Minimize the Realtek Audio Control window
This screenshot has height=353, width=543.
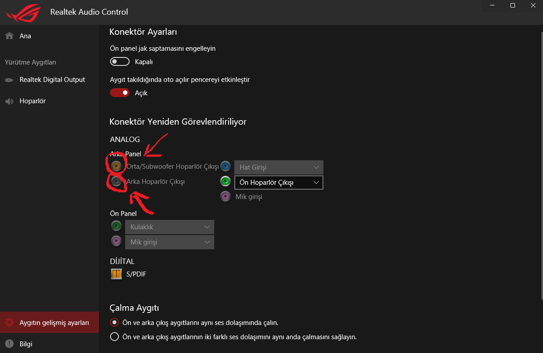click(492, 5)
